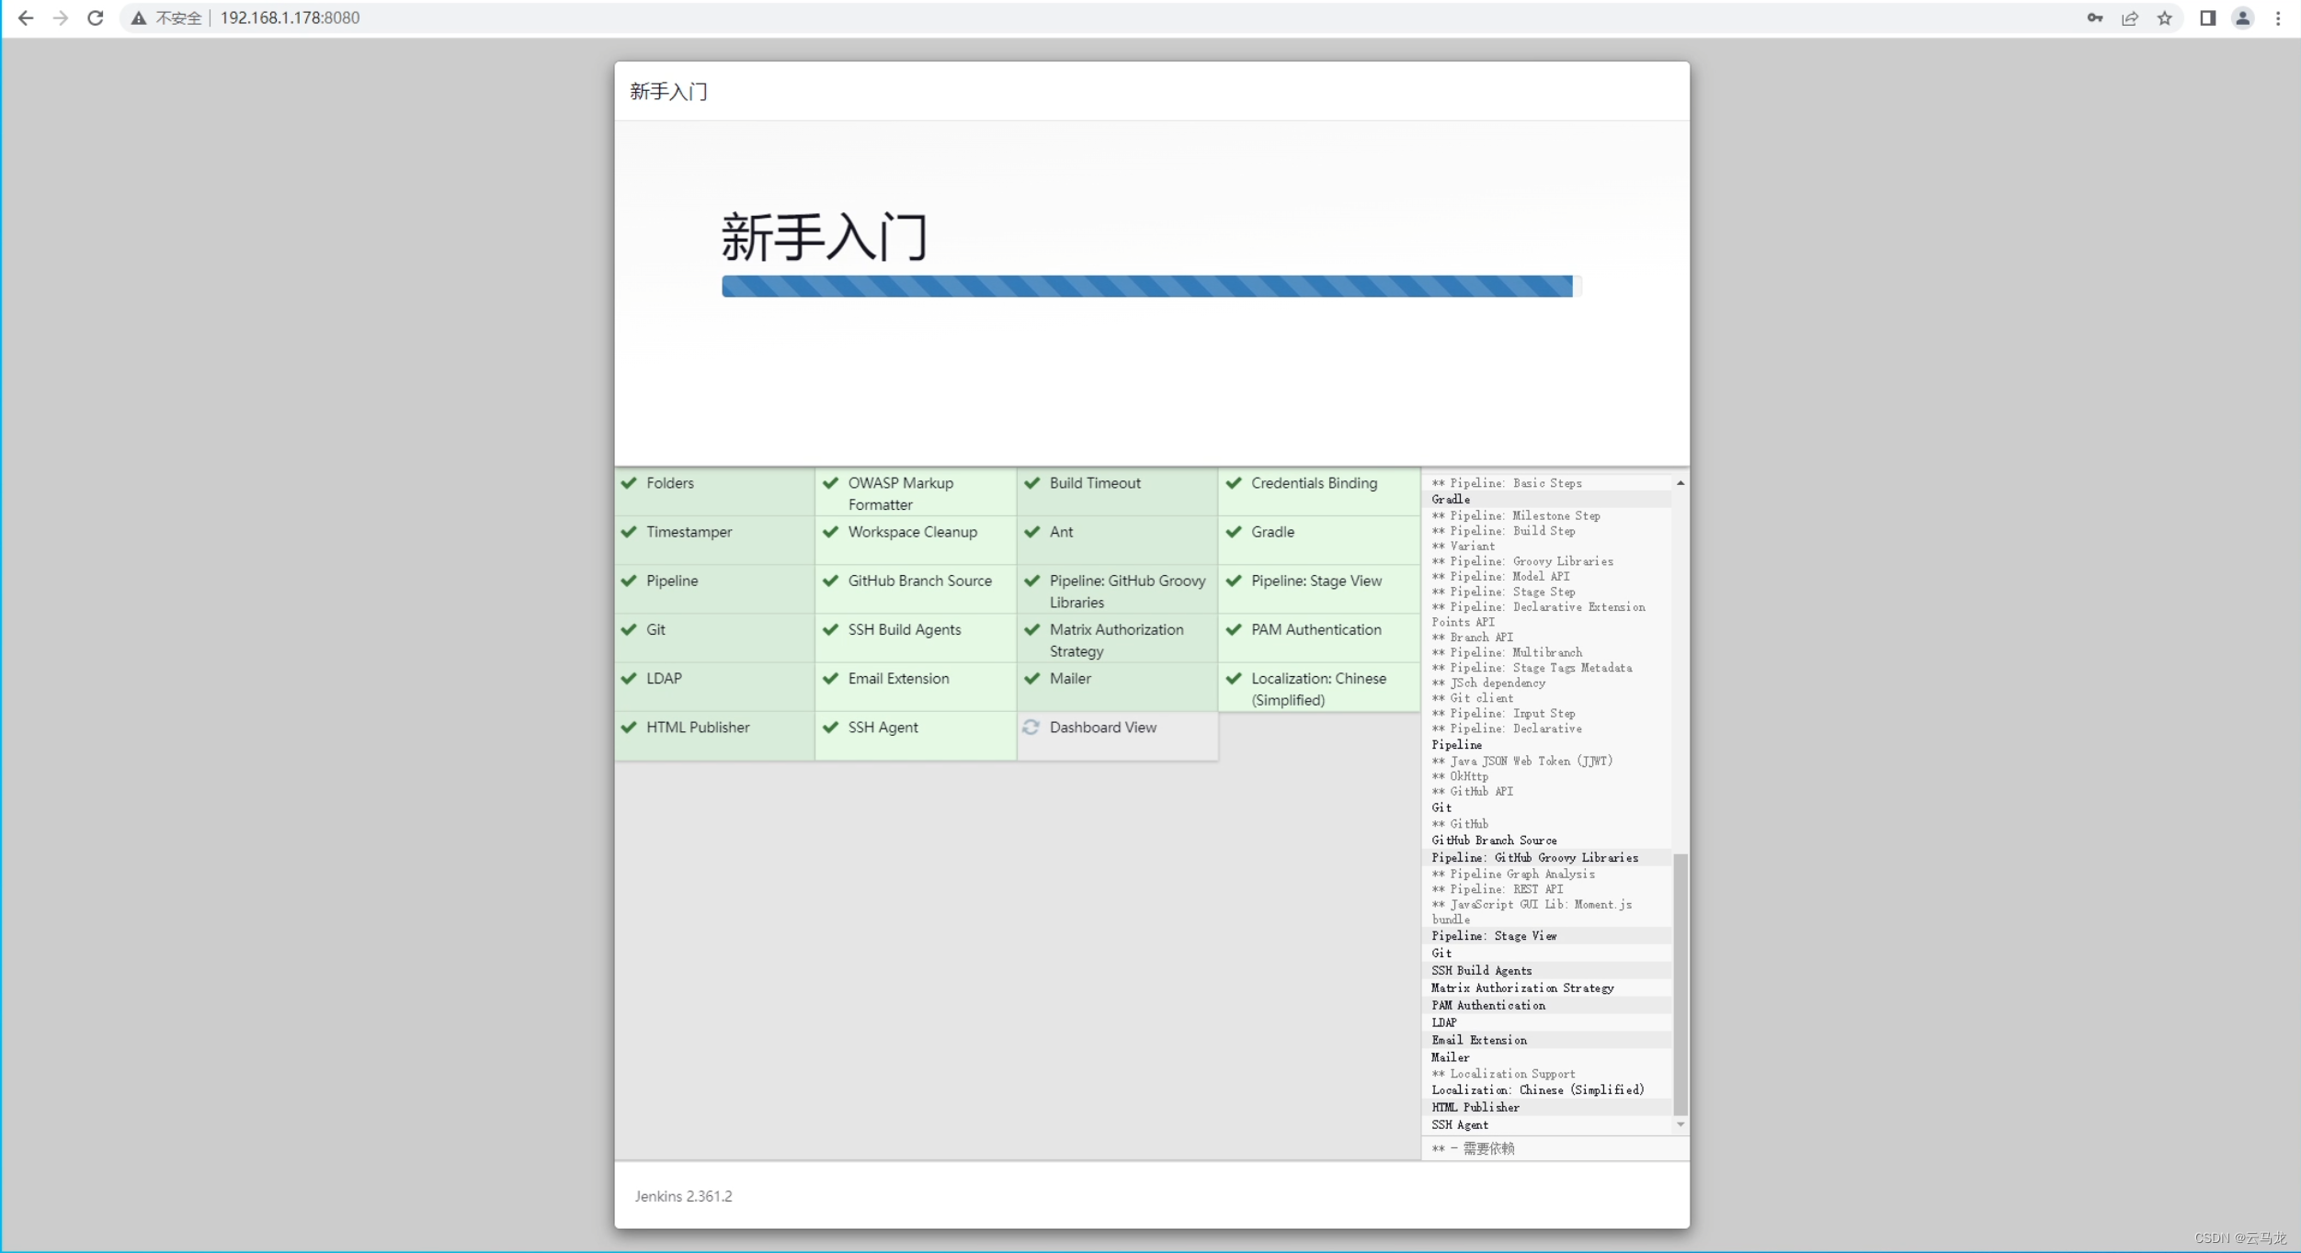Click the SSH Build Agents check mark

pyautogui.click(x=830, y=628)
